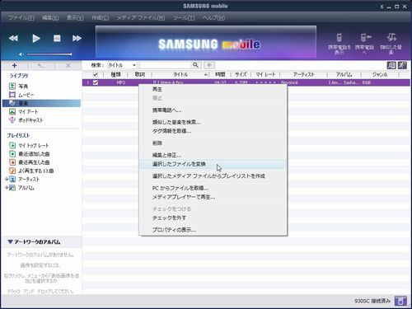Choose PC からファイルを取得... entry

point(213,188)
